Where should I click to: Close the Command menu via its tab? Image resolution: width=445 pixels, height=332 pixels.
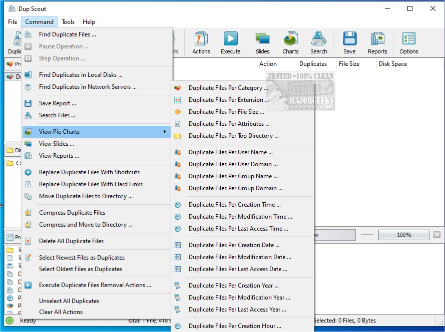coord(39,22)
